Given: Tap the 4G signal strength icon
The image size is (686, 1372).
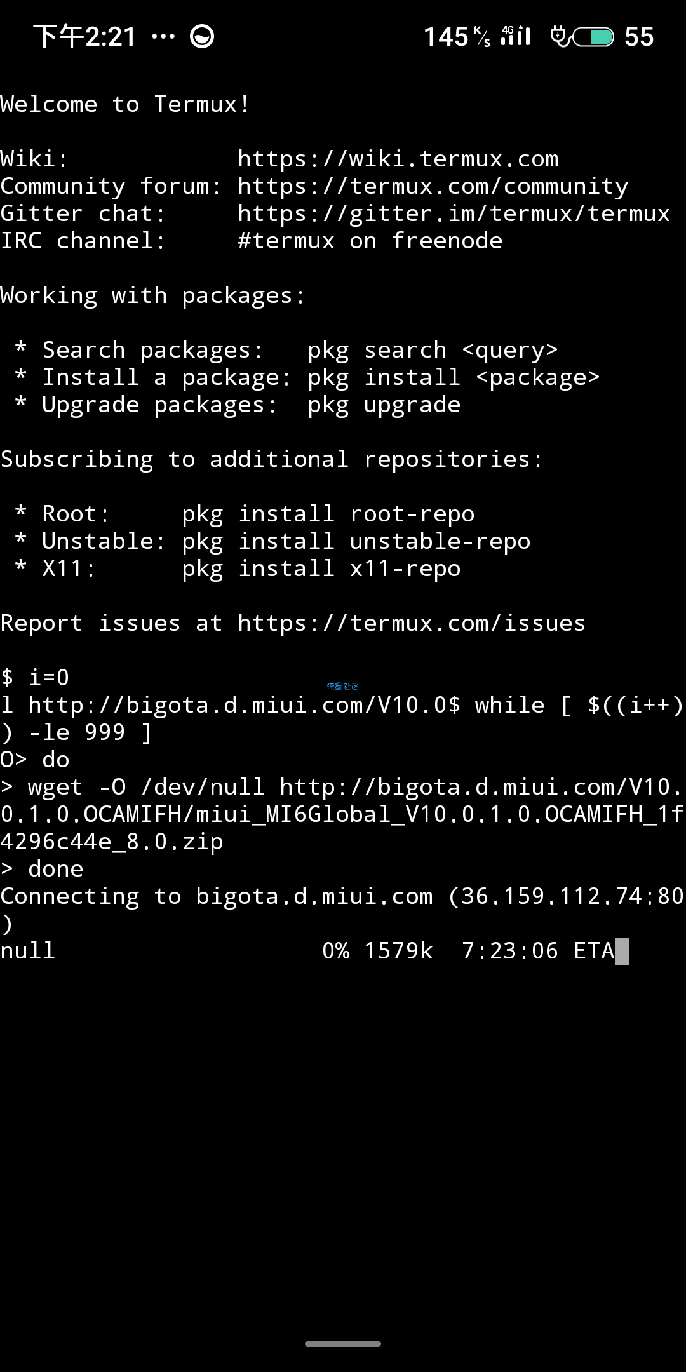Looking at the screenshot, I should (x=515, y=36).
